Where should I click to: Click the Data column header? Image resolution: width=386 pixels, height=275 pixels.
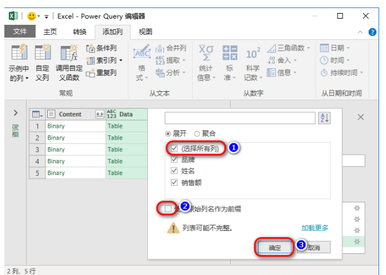(127, 114)
